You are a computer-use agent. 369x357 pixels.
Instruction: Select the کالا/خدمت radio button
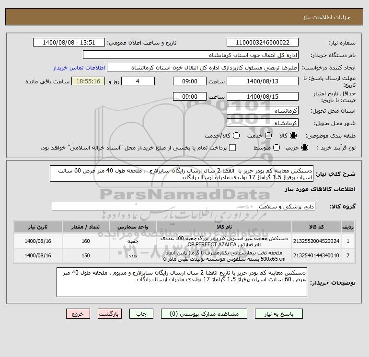(236, 136)
